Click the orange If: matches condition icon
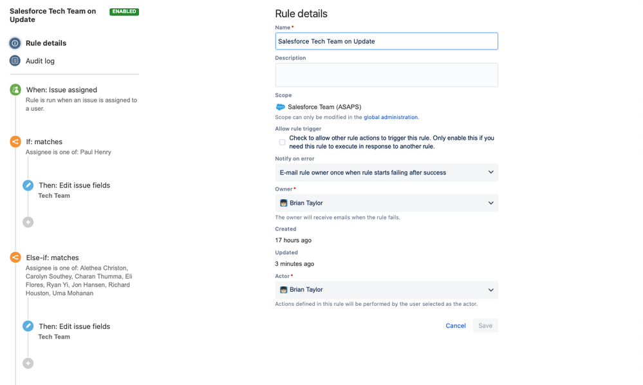The width and height of the screenshot is (643, 385). coord(15,142)
